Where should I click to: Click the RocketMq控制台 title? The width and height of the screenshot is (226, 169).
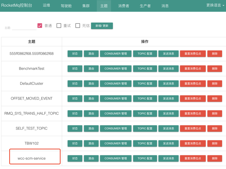(17, 6)
